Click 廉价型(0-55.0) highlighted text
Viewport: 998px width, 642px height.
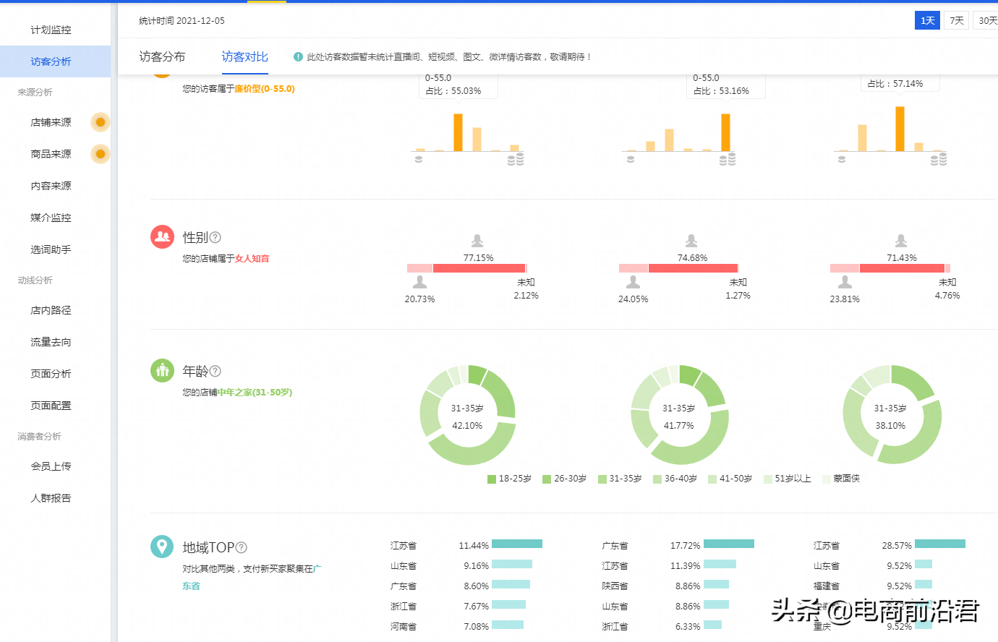265,89
